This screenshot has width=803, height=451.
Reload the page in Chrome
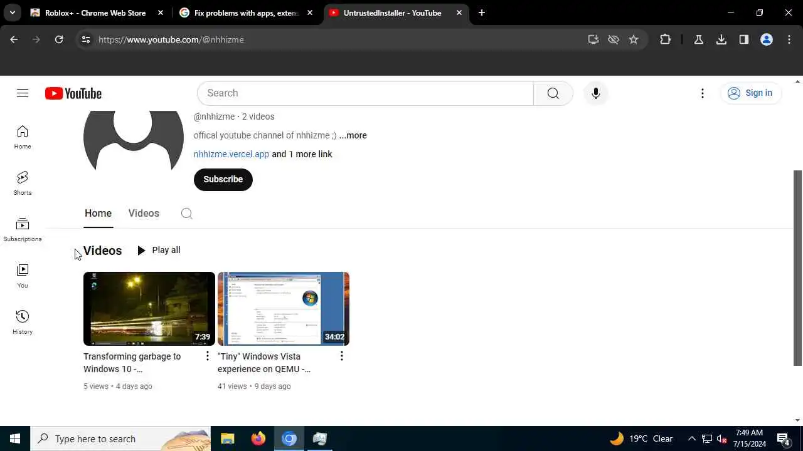click(59, 39)
